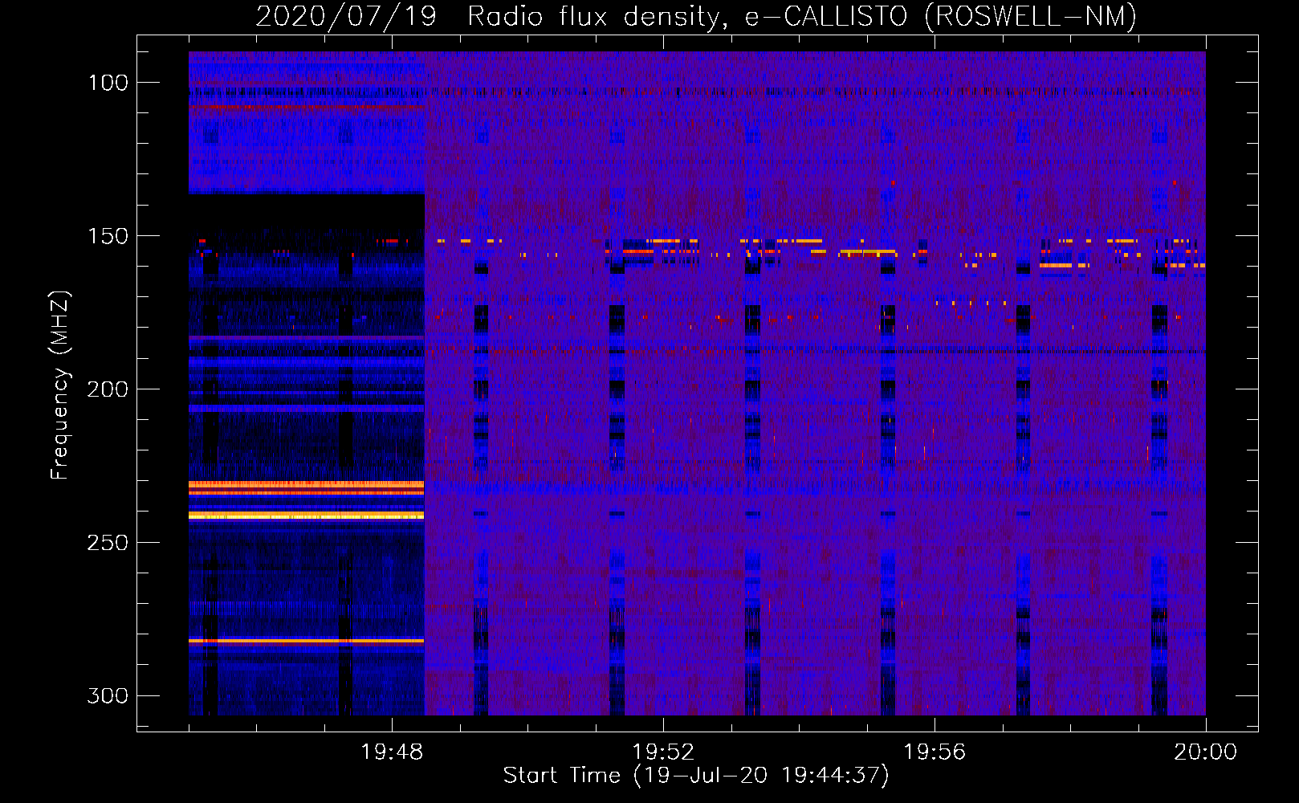
Task: Click the '200' frequency tick label
Action: (x=108, y=389)
